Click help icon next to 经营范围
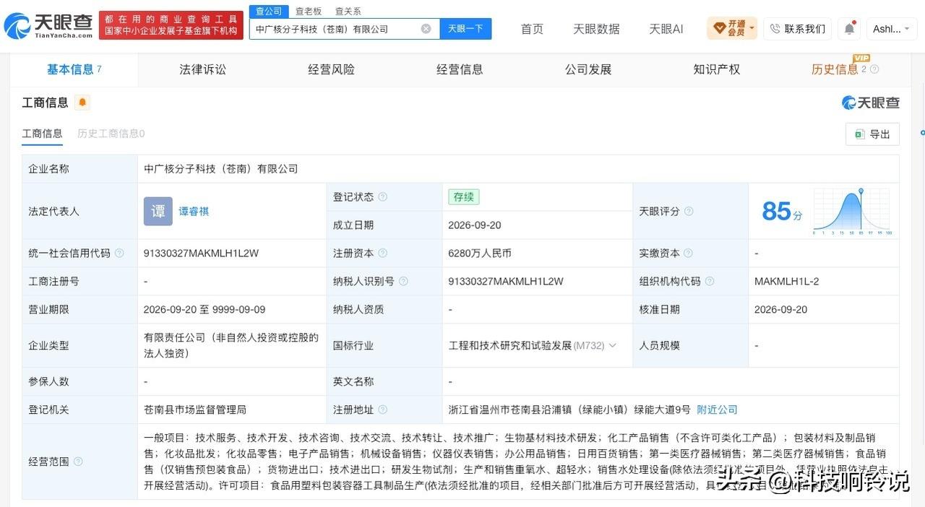Screen dimensions: 925x507 coord(78,461)
